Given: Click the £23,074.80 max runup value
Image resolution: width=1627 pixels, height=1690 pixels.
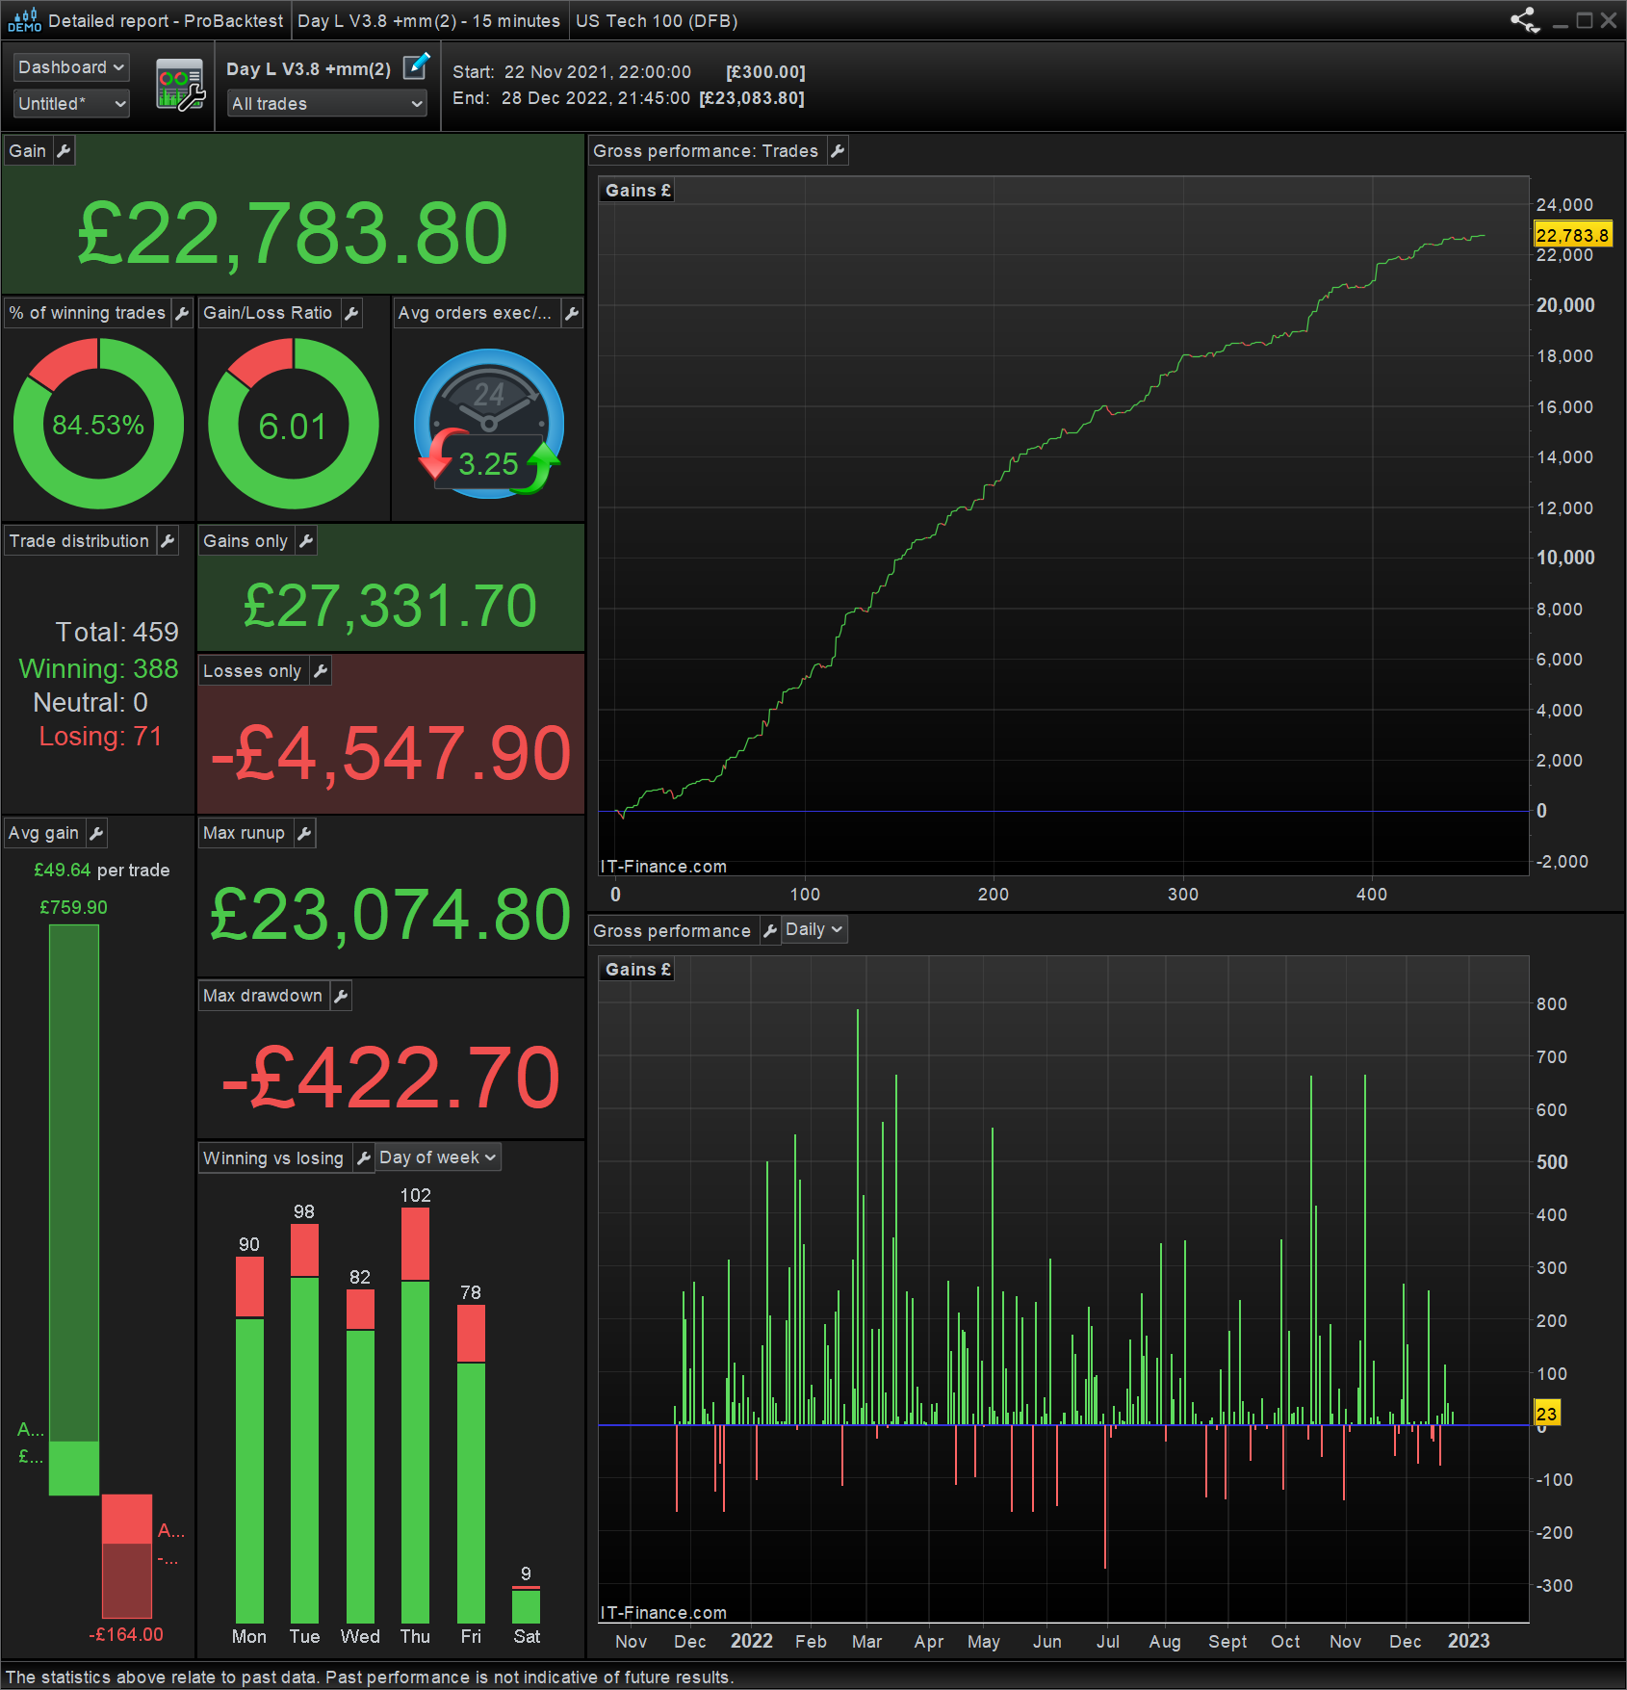Looking at the screenshot, I should point(390,915).
